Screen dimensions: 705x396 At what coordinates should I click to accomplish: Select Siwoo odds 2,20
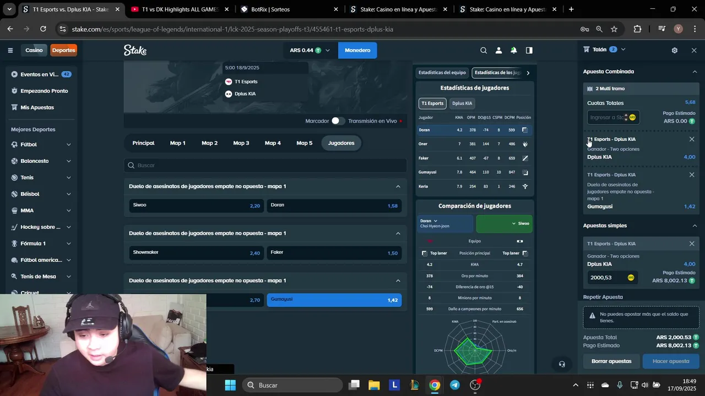point(196,205)
